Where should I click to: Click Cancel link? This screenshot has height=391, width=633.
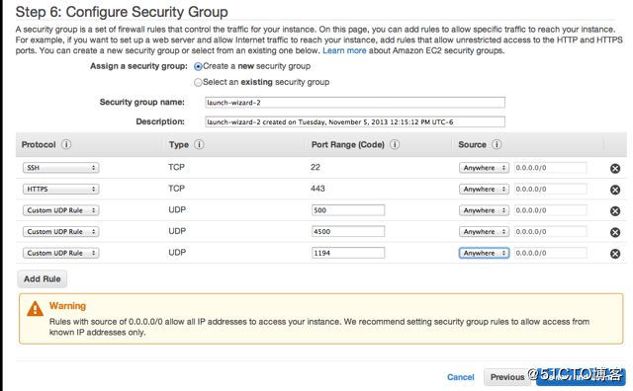[x=460, y=377]
